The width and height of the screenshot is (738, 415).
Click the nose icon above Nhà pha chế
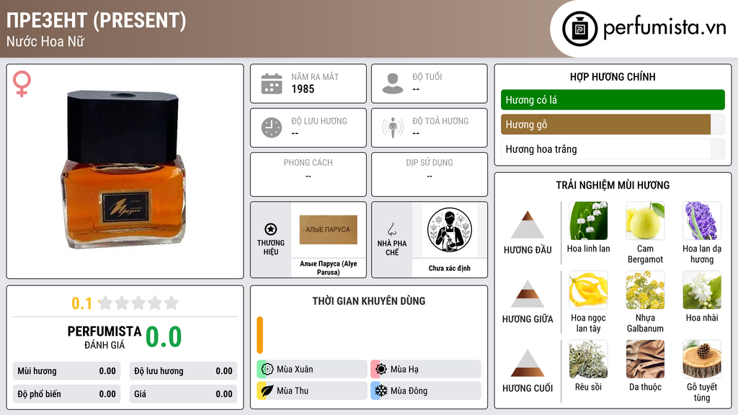tap(391, 229)
